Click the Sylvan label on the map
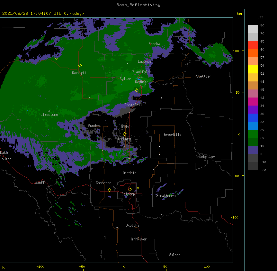277x271 pixels. click(x=125, y=79)
